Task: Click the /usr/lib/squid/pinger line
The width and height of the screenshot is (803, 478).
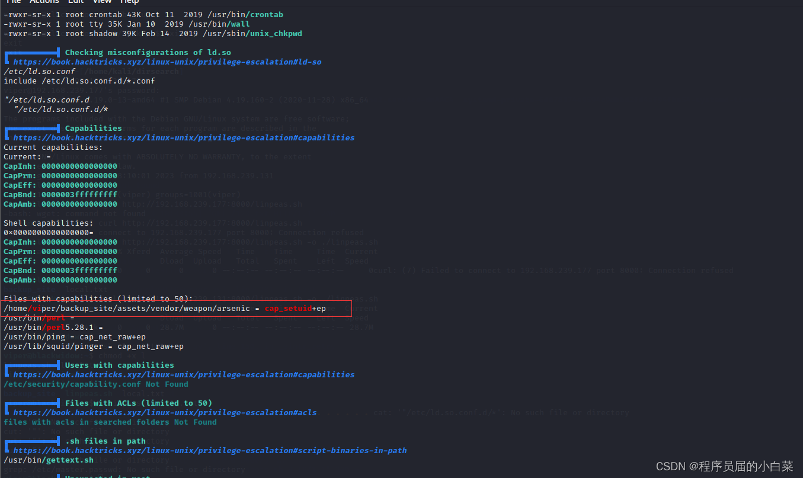Action: point(94,346)
